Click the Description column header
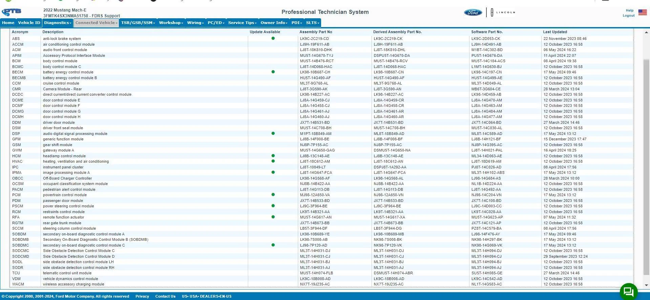 coord(53,32)
